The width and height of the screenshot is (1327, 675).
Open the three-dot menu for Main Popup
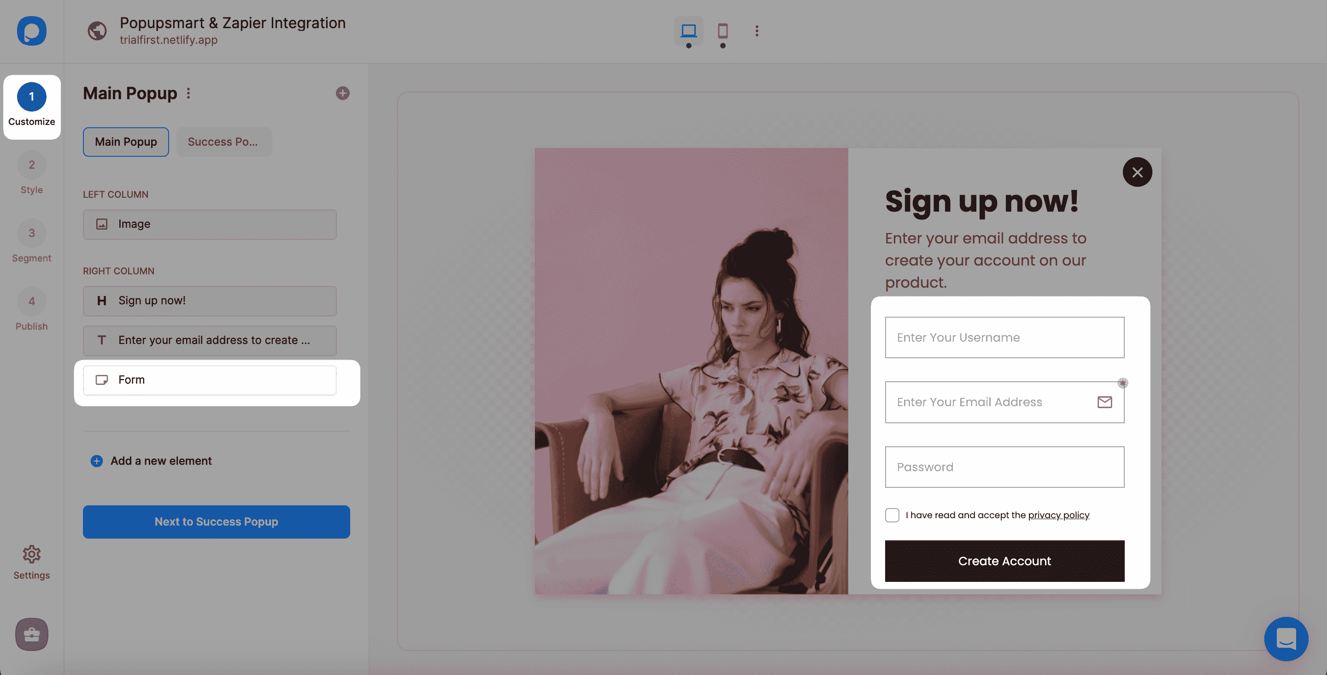tap(188, 94)
